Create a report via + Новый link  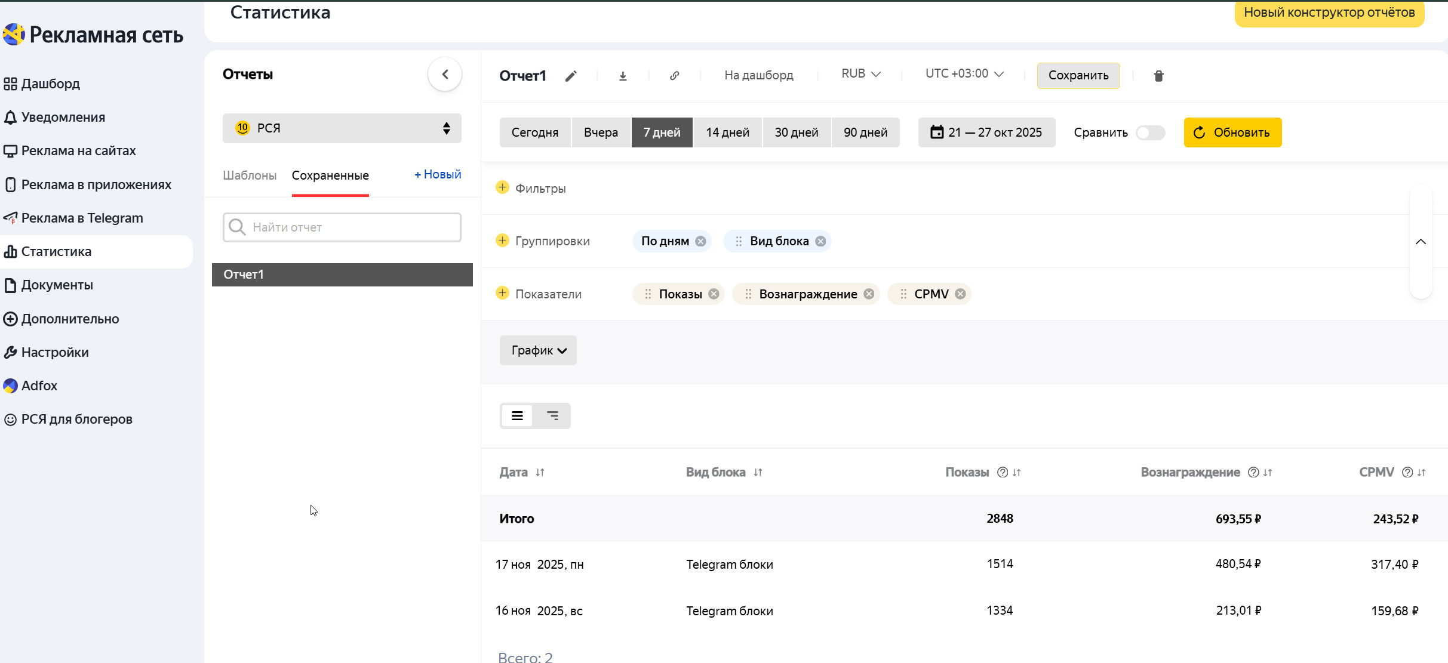[438, 174]
